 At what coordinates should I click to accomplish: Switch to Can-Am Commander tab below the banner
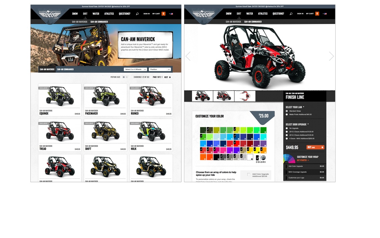(65, 69)
